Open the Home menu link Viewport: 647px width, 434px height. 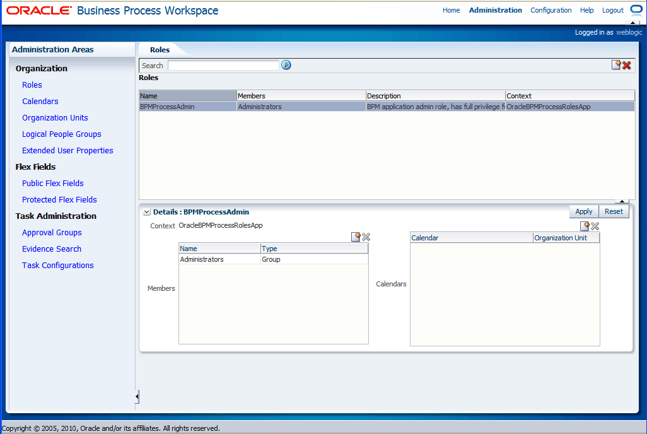point(451,10)
